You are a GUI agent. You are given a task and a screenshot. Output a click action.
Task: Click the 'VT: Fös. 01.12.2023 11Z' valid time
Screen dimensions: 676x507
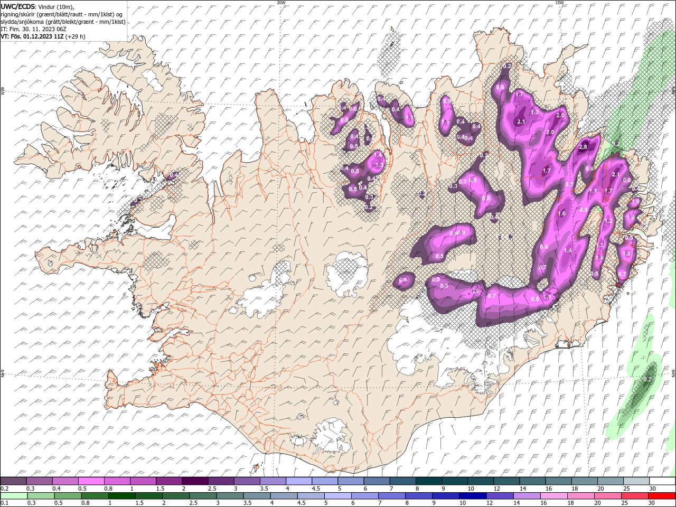coord(32,36)
